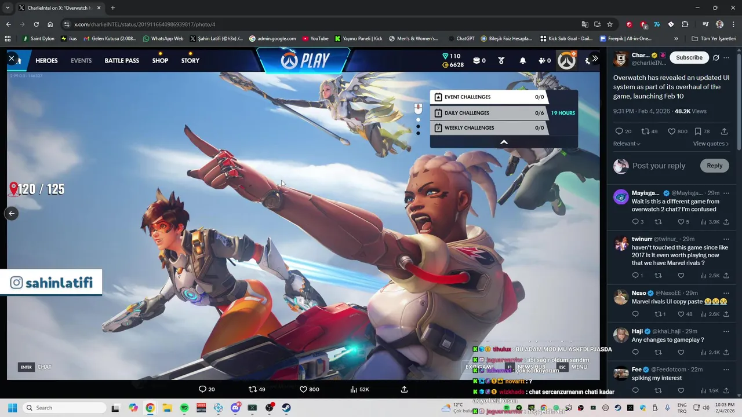
Task: Open the Windows Start menu
Action: (12, 408)
